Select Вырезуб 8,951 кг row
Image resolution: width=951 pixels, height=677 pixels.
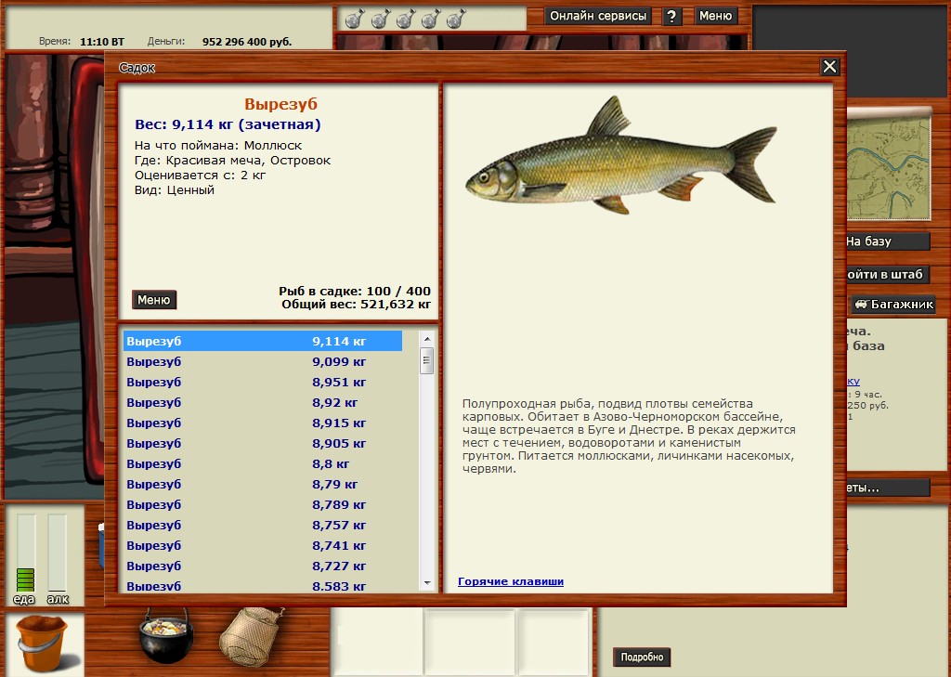(263, 383)
